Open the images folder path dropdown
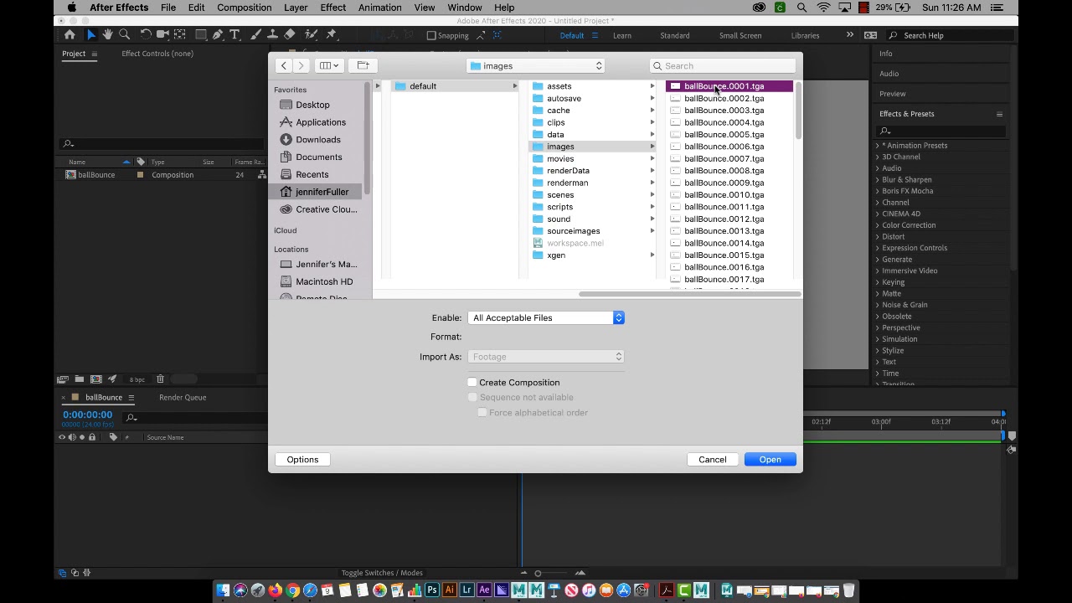This screenshot has width=1072, height=603. 536,65
